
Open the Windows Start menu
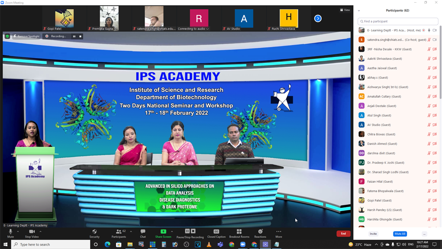click(x=5, y=245)
